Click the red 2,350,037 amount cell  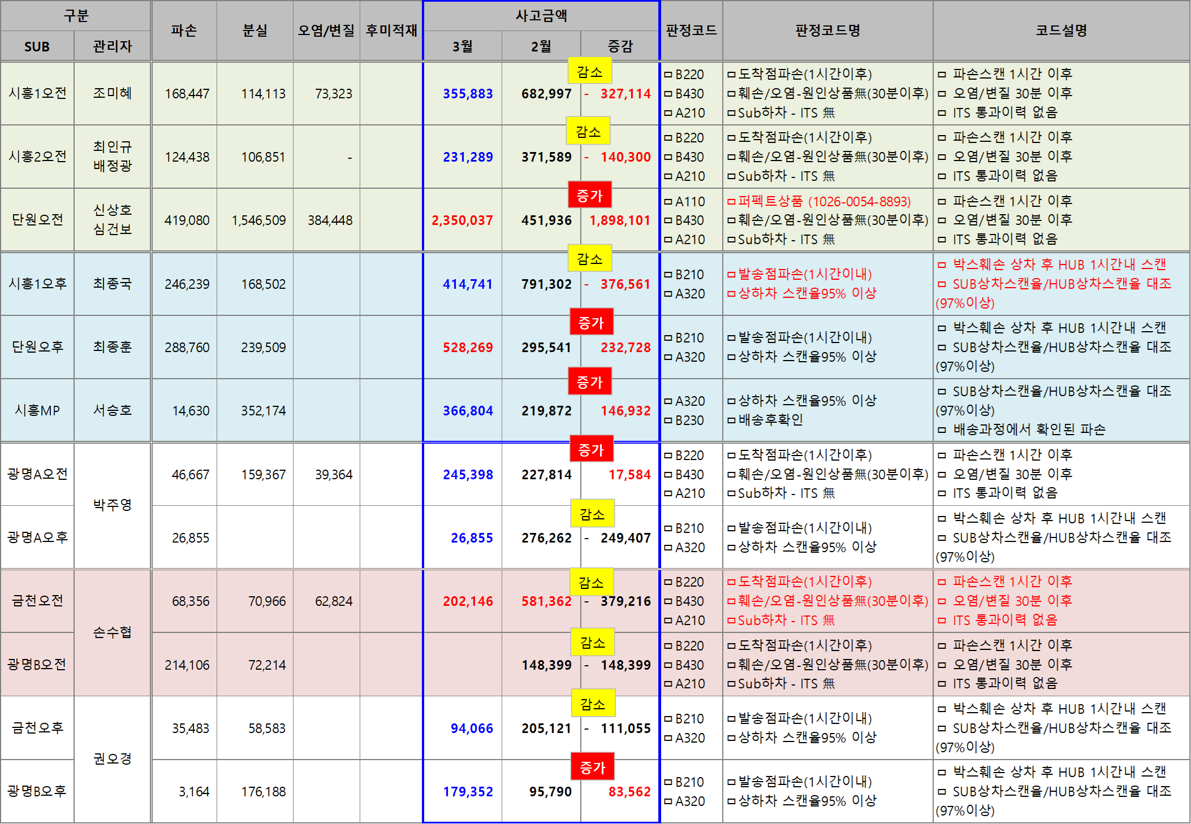point(462,220)
